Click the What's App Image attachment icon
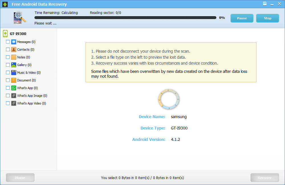Viewport: 285px width, 185px height. click(14, 96)
